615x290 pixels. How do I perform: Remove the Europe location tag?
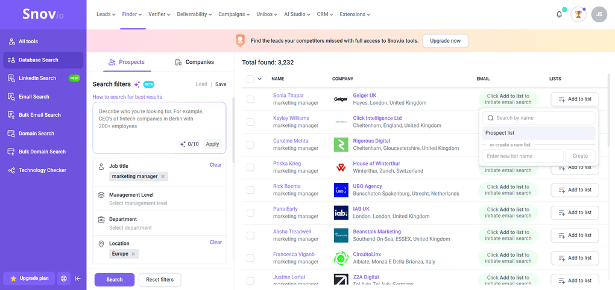133,254
